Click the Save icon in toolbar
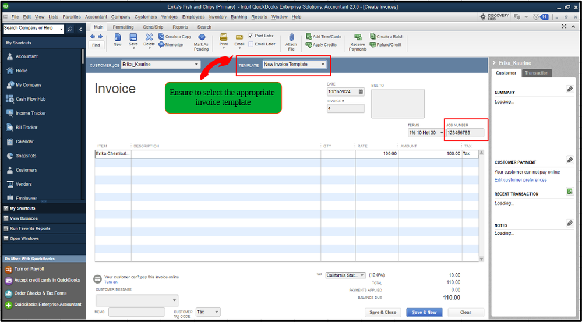The height and width of the screenshot is (322, 582). [x=133, y=37]
